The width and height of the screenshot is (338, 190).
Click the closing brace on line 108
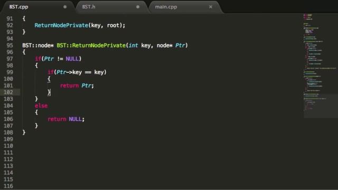(24, 132)
